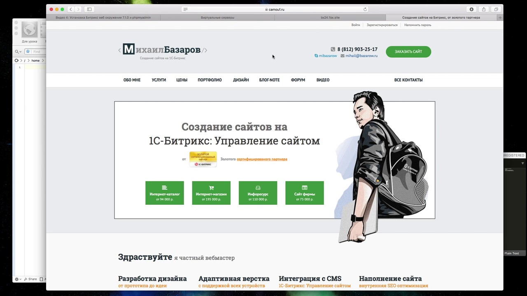
Task: Open the УСЛУГИ menu item
Action: tap(159, 80)
